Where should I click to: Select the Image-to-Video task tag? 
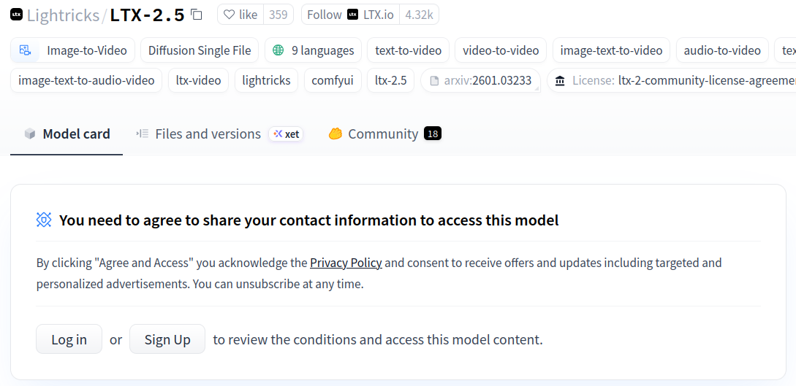[72, 50]
